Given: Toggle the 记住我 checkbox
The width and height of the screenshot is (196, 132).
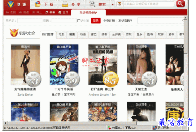Looking at the screenshot, I should click(x=79, y=21).
